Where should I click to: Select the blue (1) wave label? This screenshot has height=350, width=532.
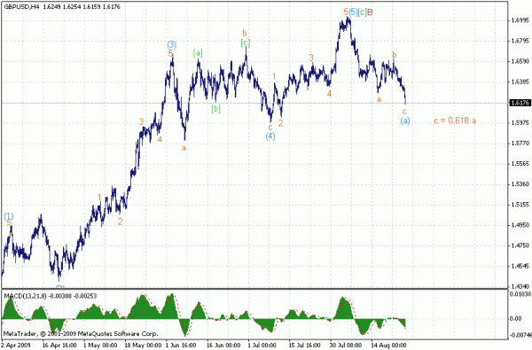click(x=9, y=216)
